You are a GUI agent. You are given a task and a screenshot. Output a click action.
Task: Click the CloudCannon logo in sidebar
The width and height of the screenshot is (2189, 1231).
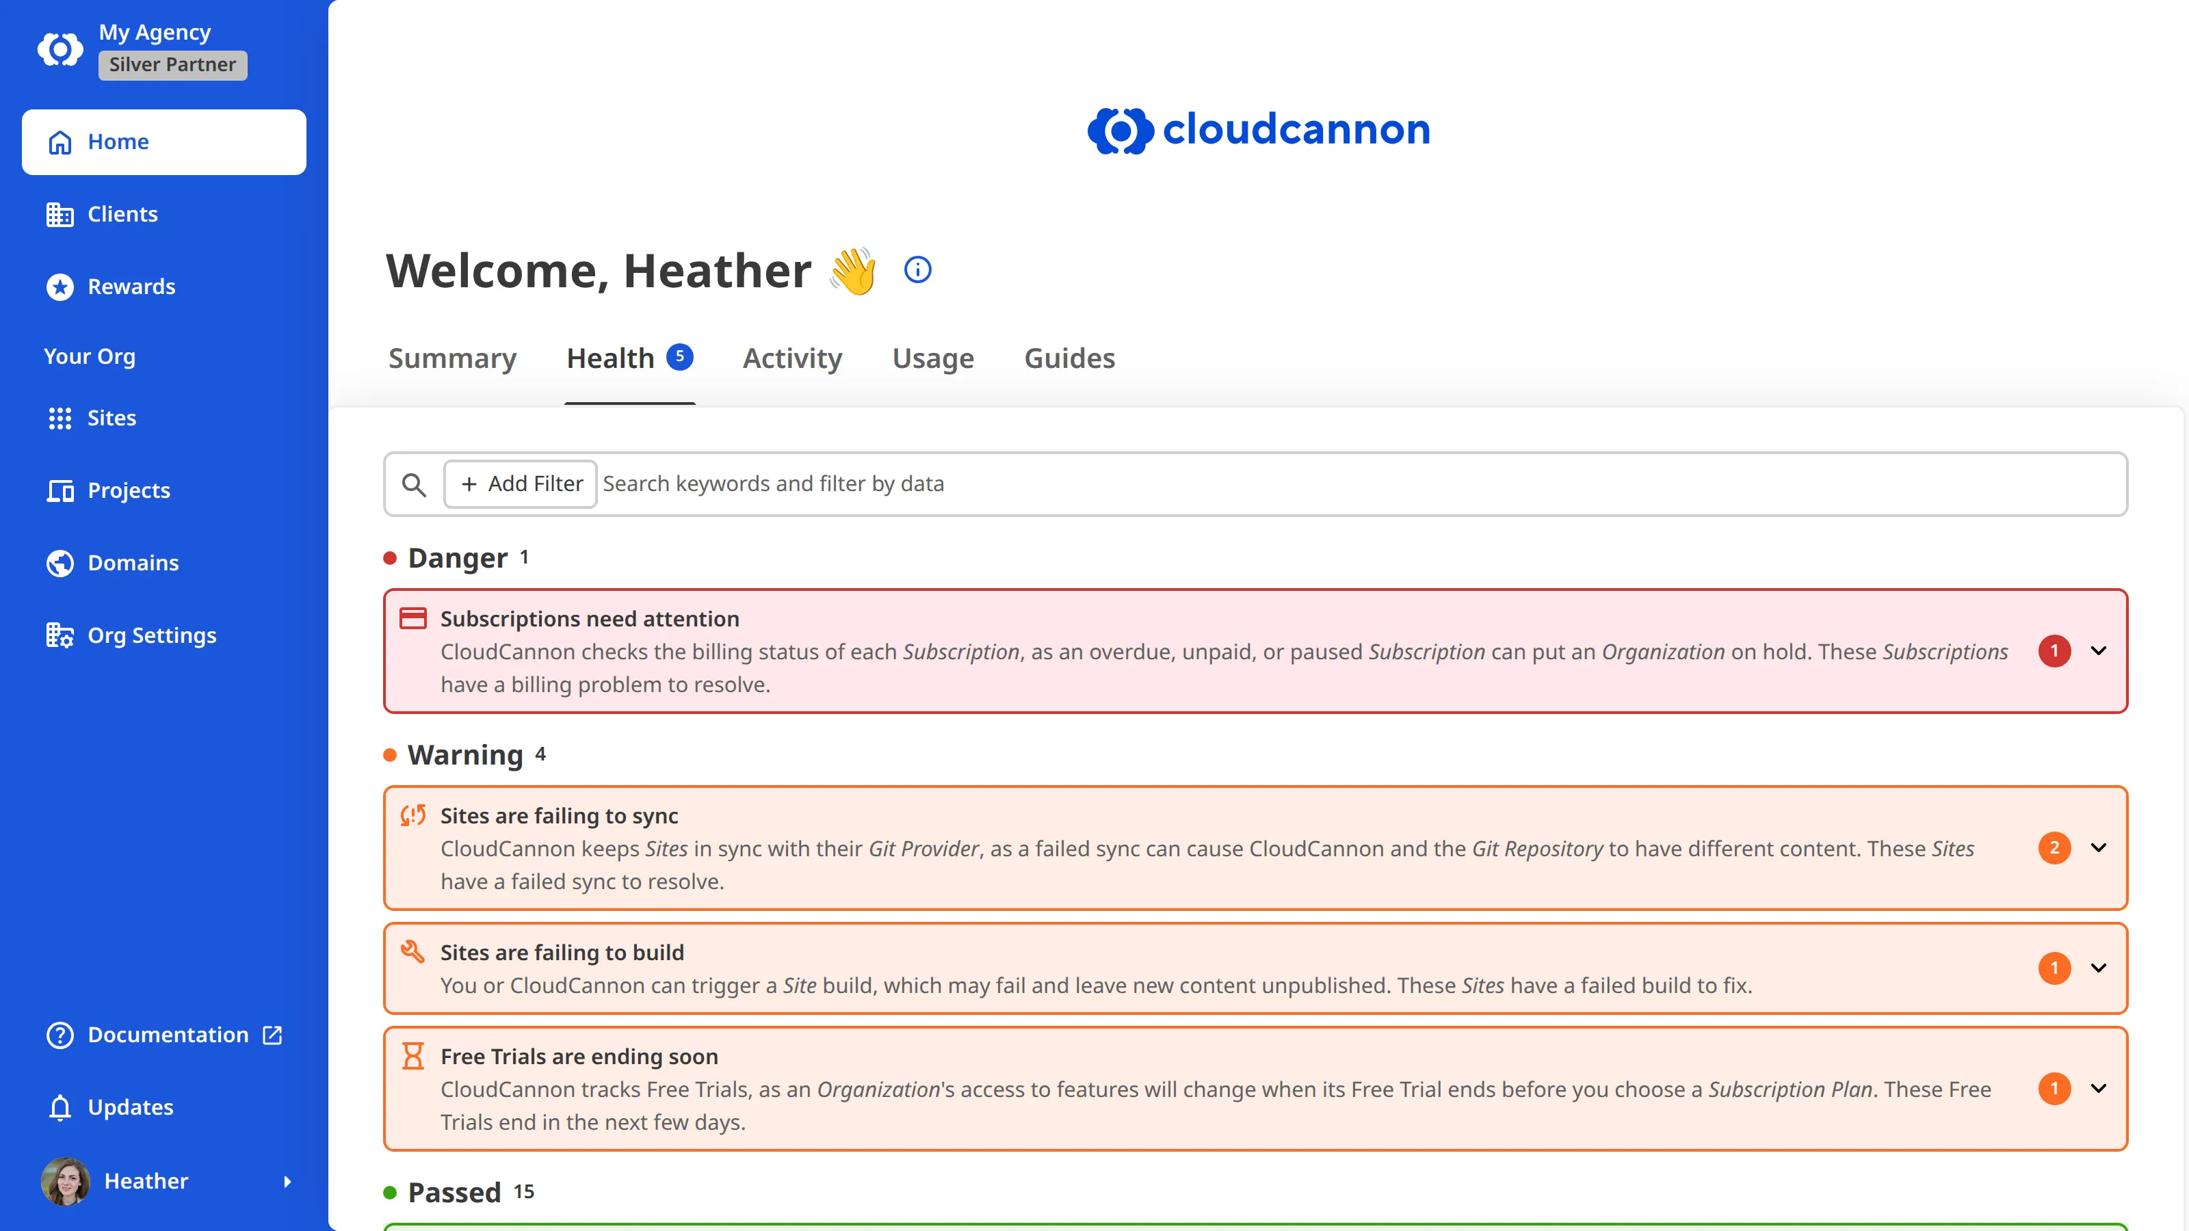(x=60, y=49)
